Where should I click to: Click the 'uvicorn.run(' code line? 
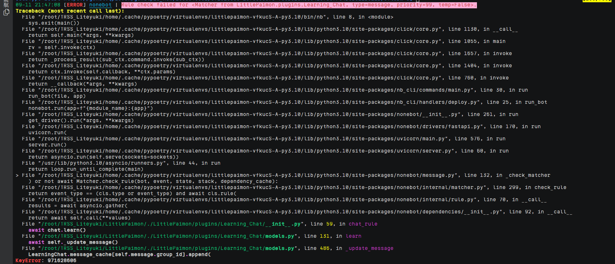click(x=47, y=133)
